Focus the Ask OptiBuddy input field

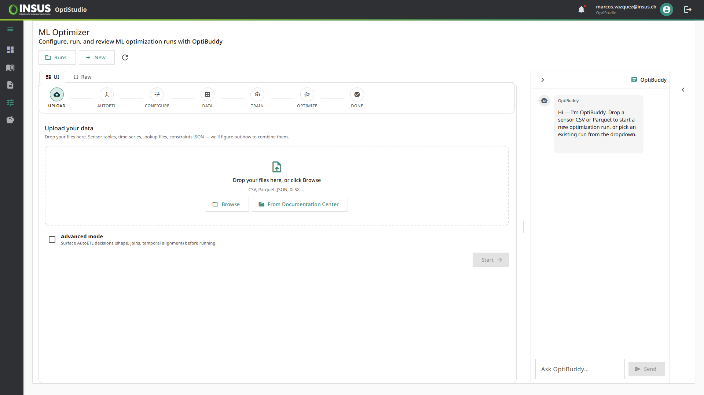(x=580, y=369)
